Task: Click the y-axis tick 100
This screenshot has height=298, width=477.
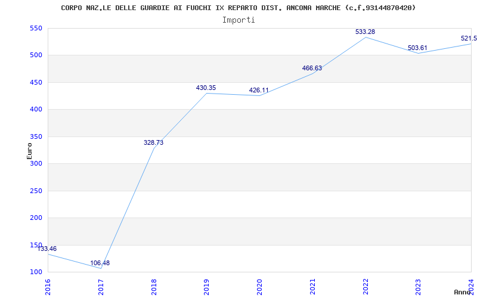Action: (x=35, y=272)
